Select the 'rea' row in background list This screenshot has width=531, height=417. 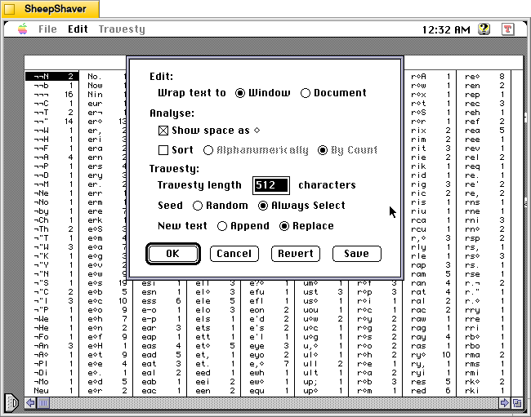click(x=484, y=131)
